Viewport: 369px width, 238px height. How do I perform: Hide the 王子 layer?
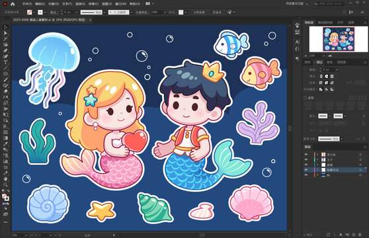click(x=306, y=160)
